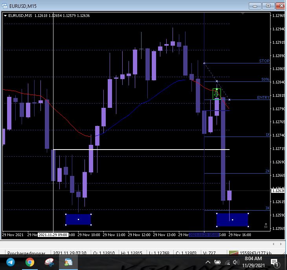Click the skull icon at chart corner

click(x=266, y=226)
